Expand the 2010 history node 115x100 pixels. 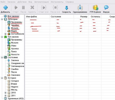[x=5, y=93]
